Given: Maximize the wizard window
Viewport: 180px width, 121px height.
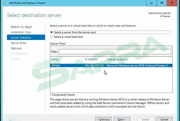Looking at the screenshot, I should pyautogui.click(x=162, y=3).
